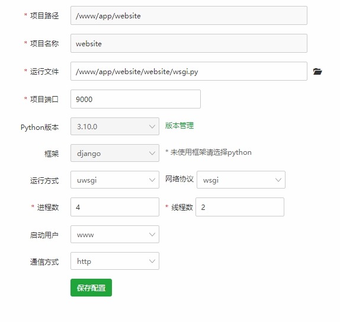Screen dimensions: 340x322
Task: Click the green 保存配置 button
Action: [91, 288]
